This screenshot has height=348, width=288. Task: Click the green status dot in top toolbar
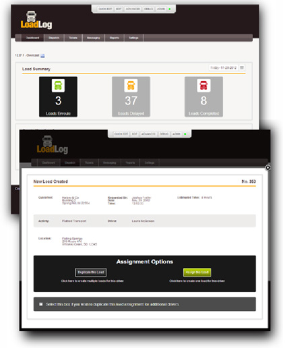(170, 9)
